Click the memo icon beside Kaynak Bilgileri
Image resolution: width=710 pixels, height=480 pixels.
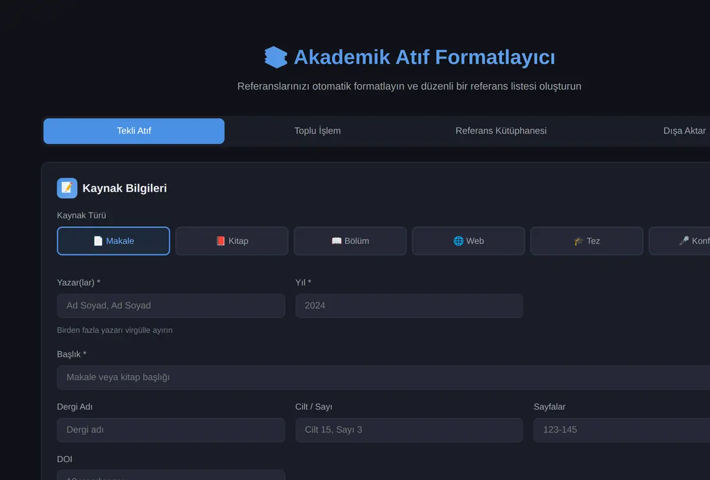coord(67,188)
